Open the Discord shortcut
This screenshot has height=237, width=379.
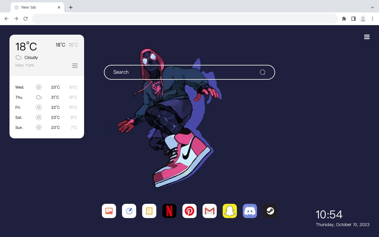250,211
